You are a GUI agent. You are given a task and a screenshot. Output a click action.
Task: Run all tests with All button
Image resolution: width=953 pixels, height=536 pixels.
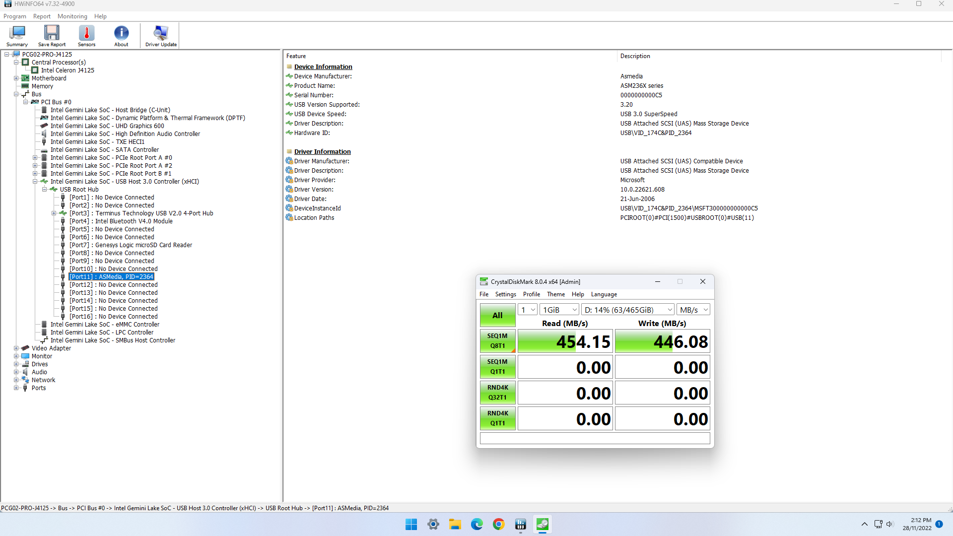[x=497, y=315]
